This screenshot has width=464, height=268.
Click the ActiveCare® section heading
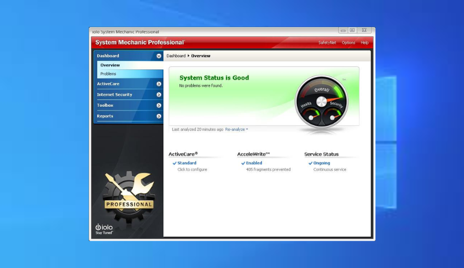(183, 154)
